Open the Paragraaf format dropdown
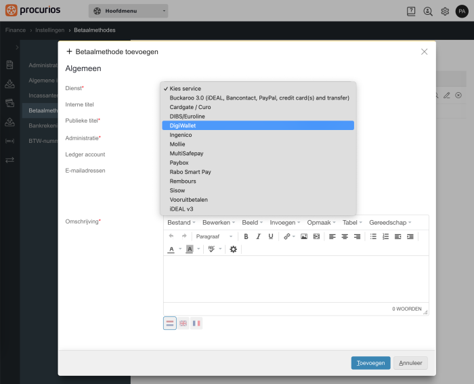The height and width of the screenshot is (384, 474). click(215, 236)
